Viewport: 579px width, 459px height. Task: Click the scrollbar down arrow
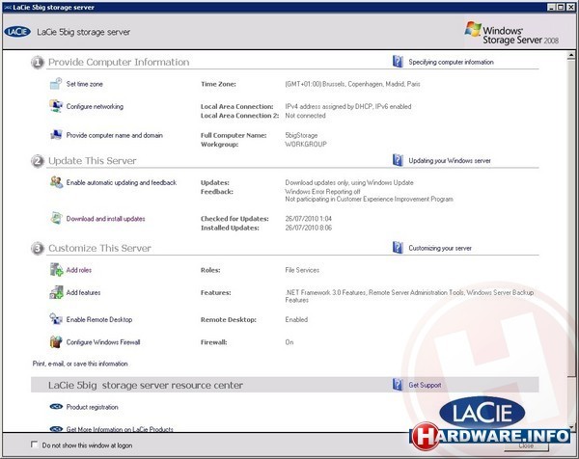click(x=571, y=427)
